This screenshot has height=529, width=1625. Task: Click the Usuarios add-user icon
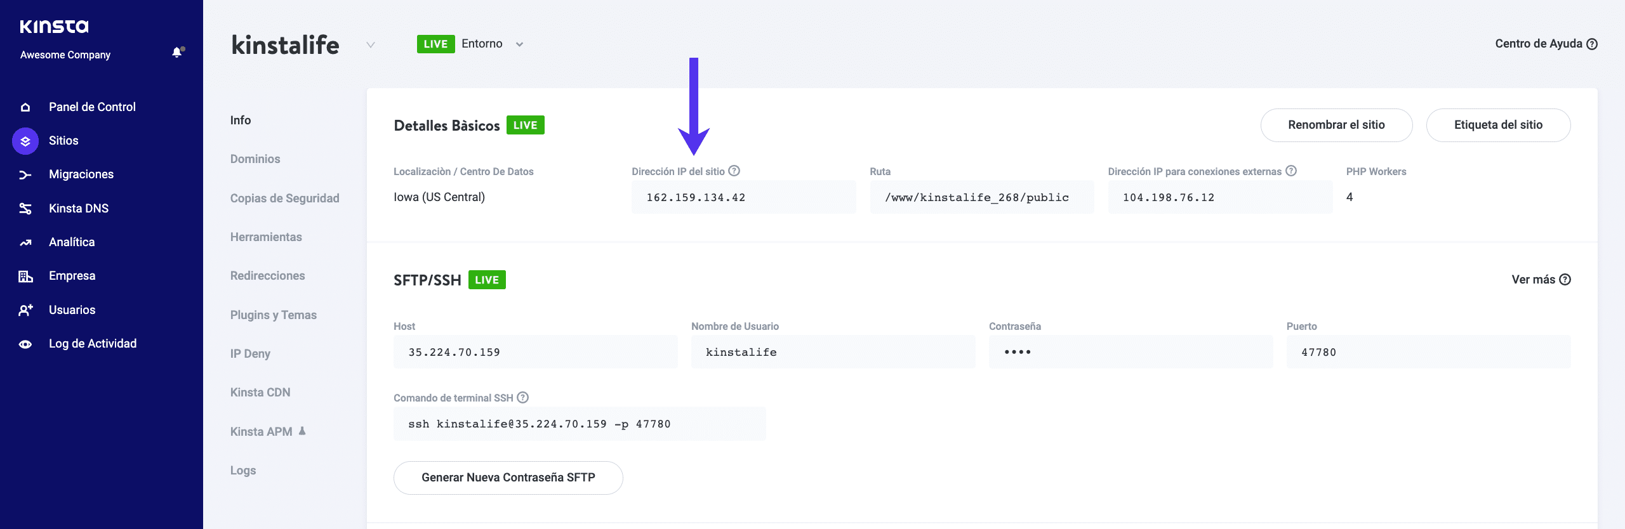pos(25,310)
